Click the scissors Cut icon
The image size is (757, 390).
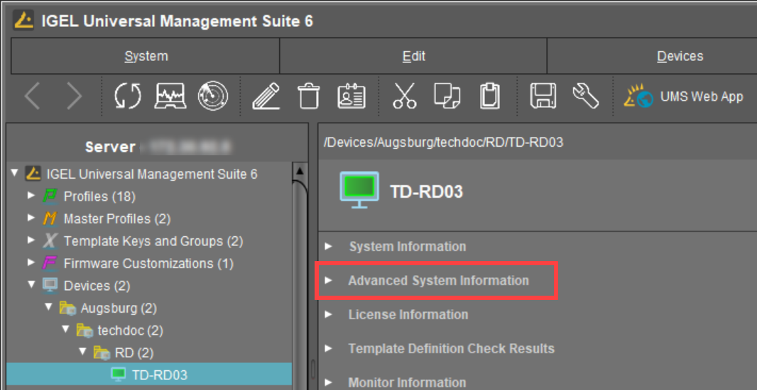click(x=405, y=96)
